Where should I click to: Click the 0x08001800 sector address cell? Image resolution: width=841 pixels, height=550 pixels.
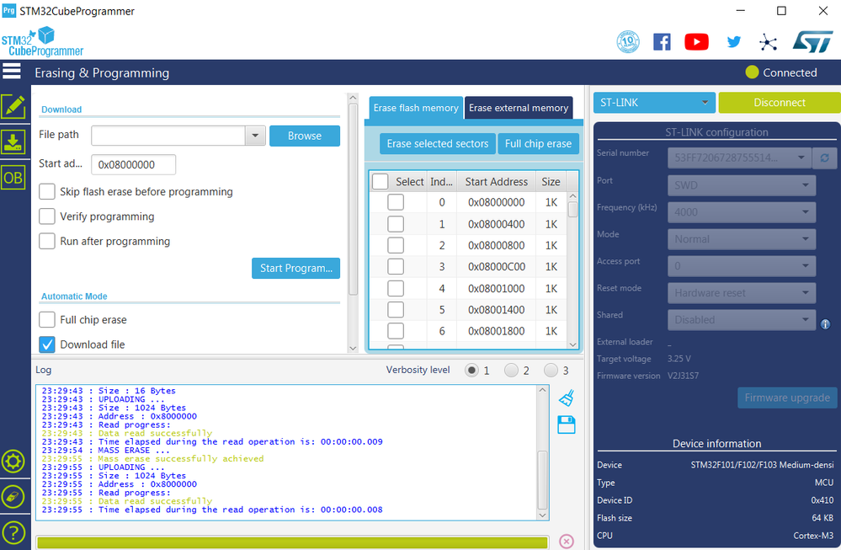coord(496,331)
